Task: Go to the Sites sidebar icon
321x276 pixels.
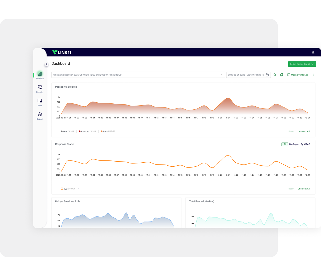Action: (40, 101)
